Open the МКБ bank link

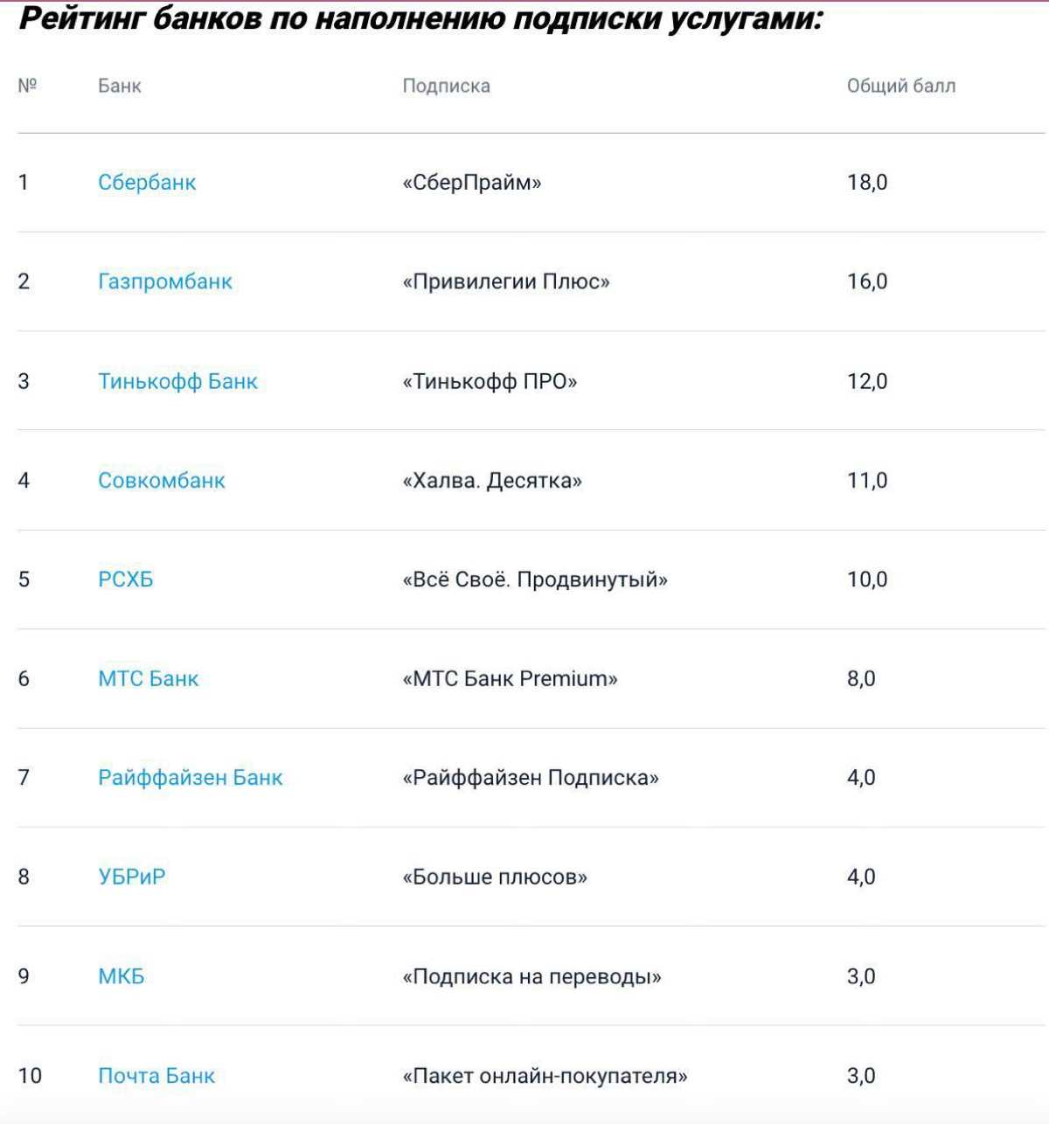[x=122, y=976]
